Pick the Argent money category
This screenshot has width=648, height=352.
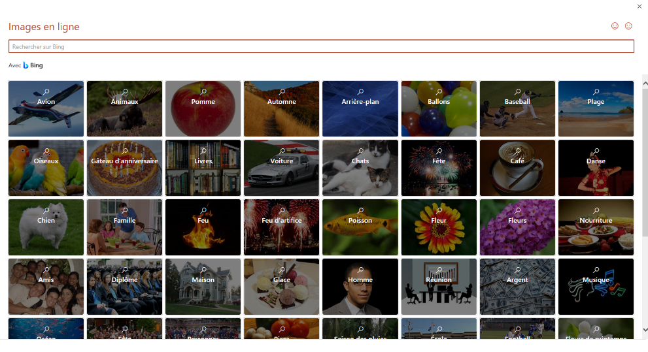[x=517, y=287]
